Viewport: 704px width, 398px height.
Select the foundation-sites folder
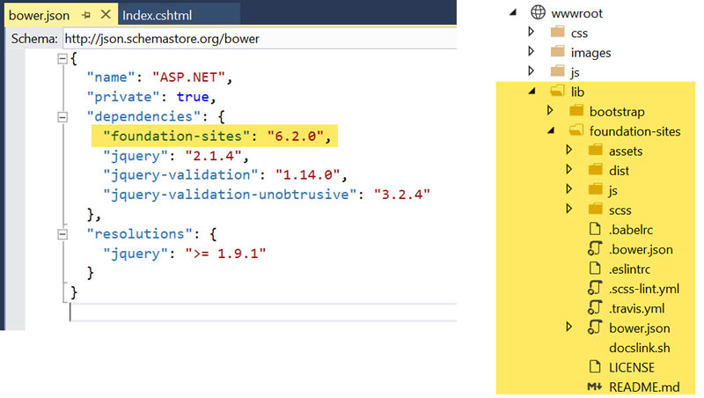(x=634, y=131)
